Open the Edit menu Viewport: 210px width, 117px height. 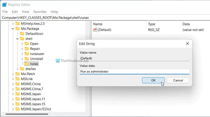(x=15, y=12)
